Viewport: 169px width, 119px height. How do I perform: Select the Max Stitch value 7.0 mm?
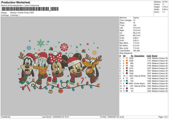pyautogui.click(x=136, y=43)
